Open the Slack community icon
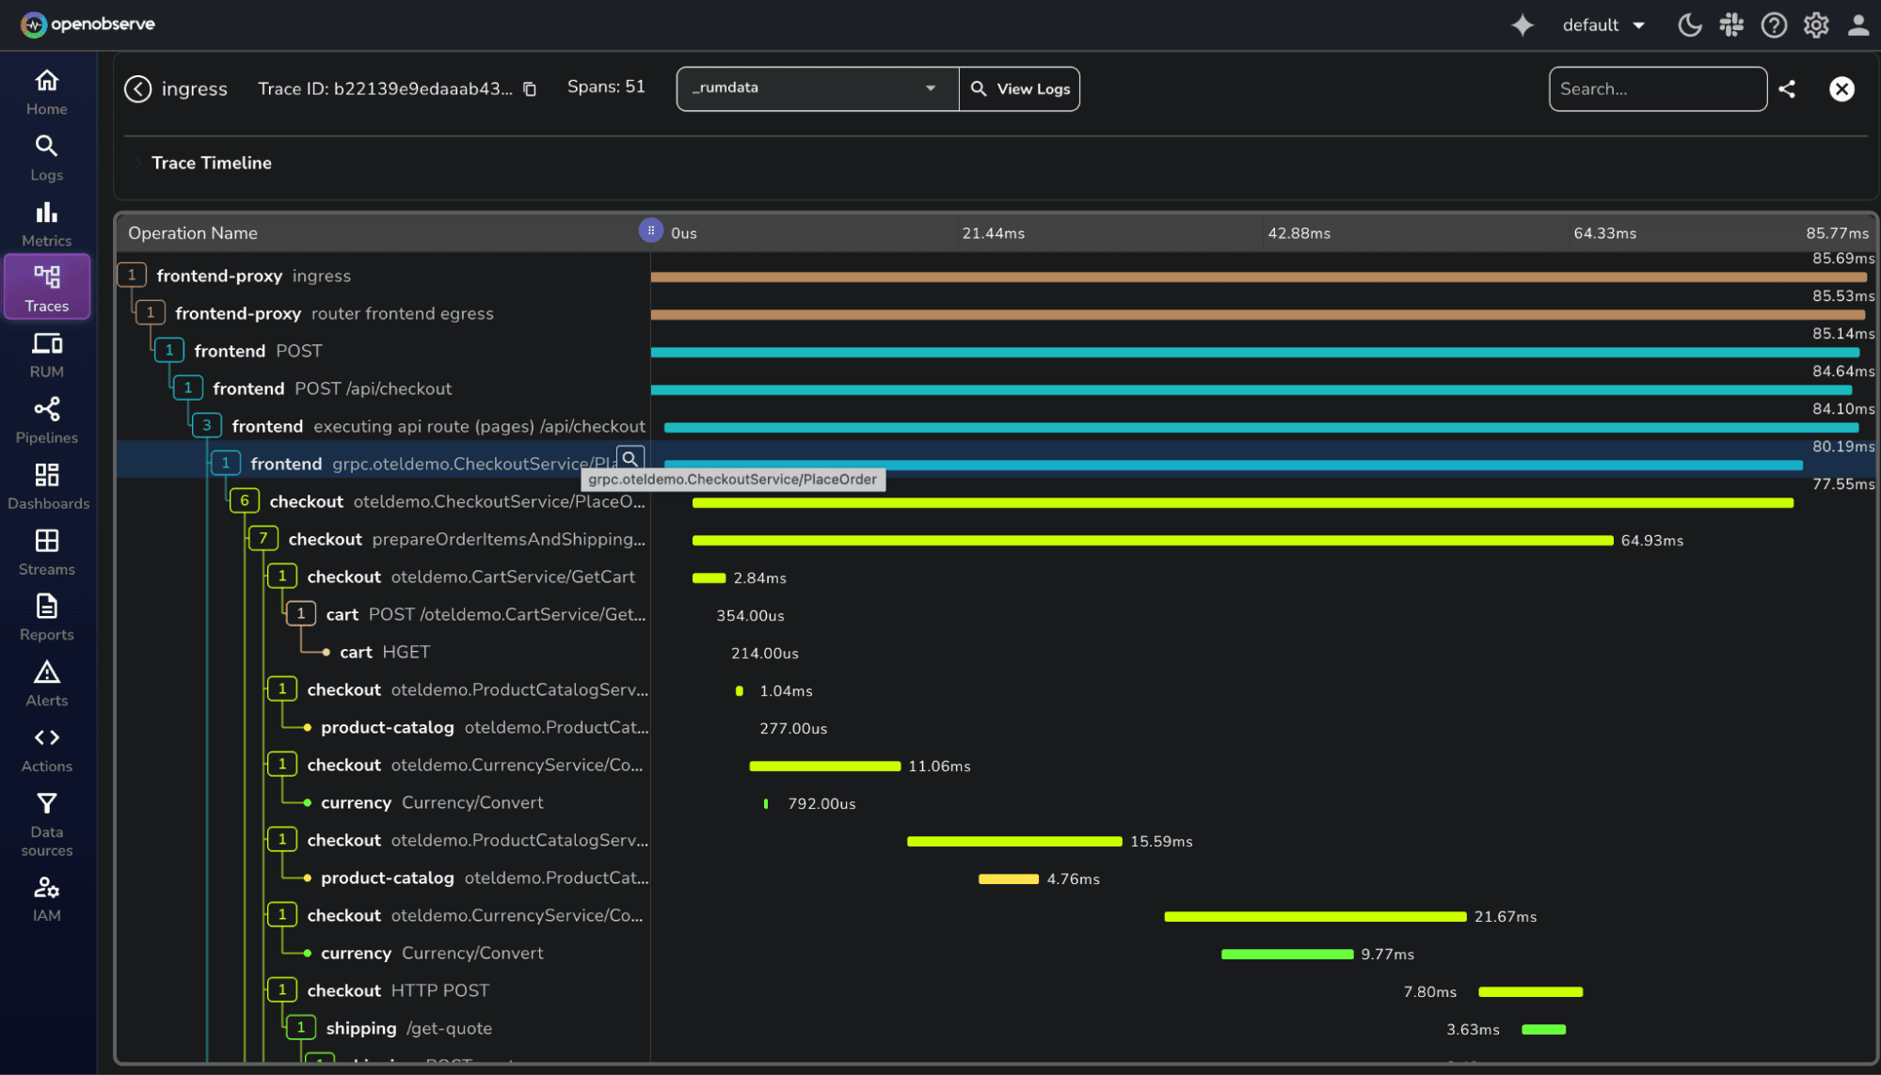1881x1075 pixels. tap(1731, 25)
